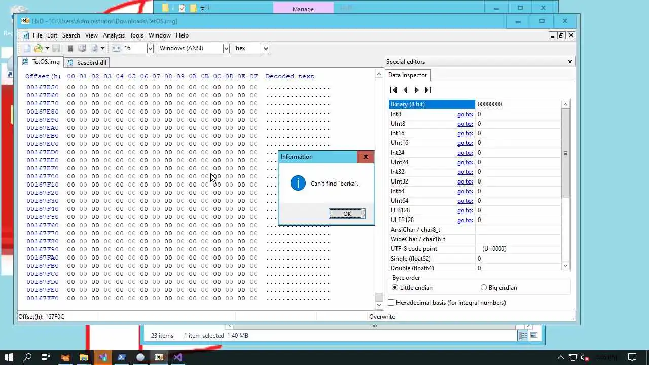
Task: Click the New file toolbar icon
Action: 27,48
